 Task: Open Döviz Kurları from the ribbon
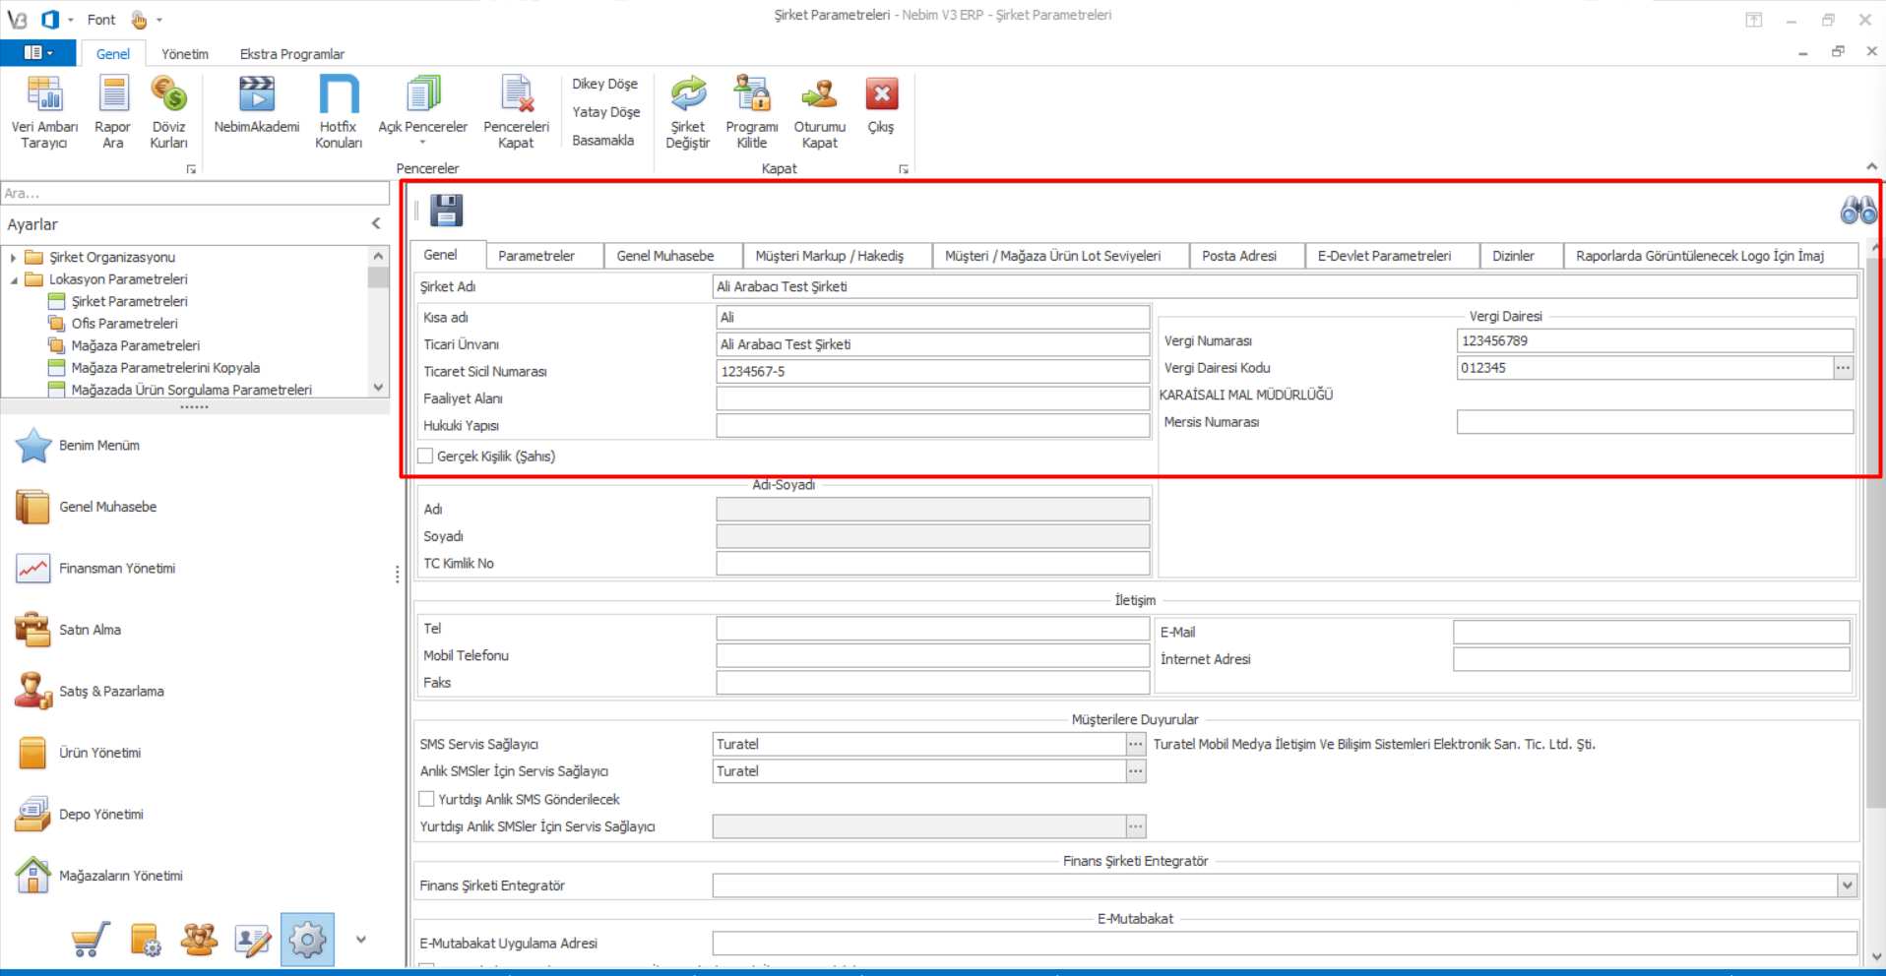click(x=168, y=112)
